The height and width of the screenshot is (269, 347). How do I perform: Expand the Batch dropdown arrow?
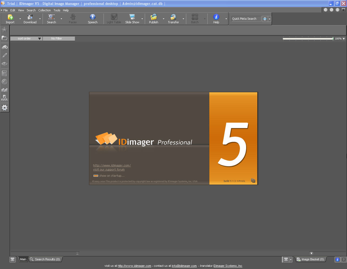(x=205, y=19)
